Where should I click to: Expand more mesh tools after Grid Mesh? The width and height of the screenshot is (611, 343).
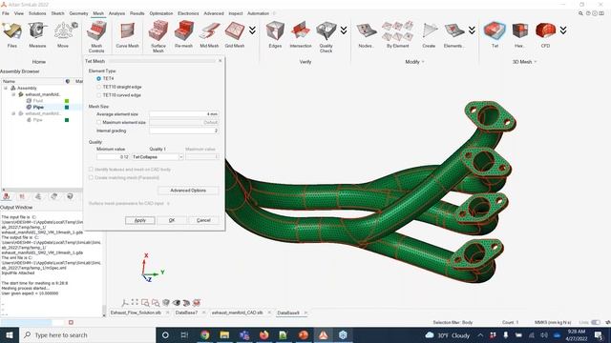click(252, 30)
